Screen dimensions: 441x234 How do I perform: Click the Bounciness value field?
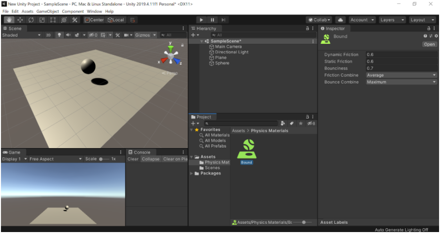coord(401,68)
